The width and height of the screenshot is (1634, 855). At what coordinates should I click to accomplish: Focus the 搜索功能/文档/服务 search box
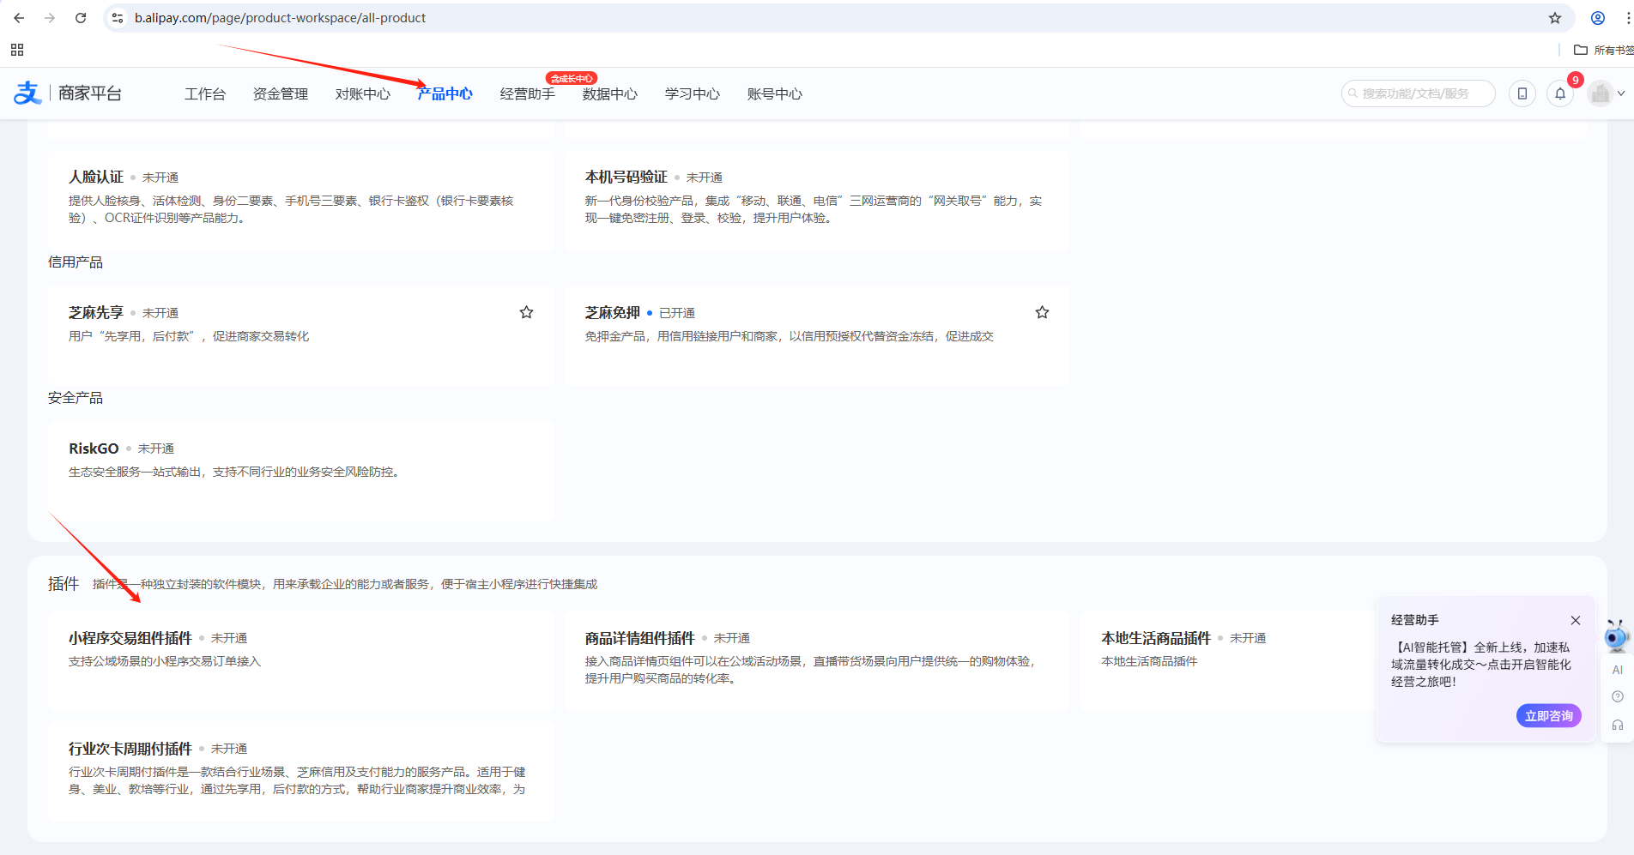pos(1419,93)
